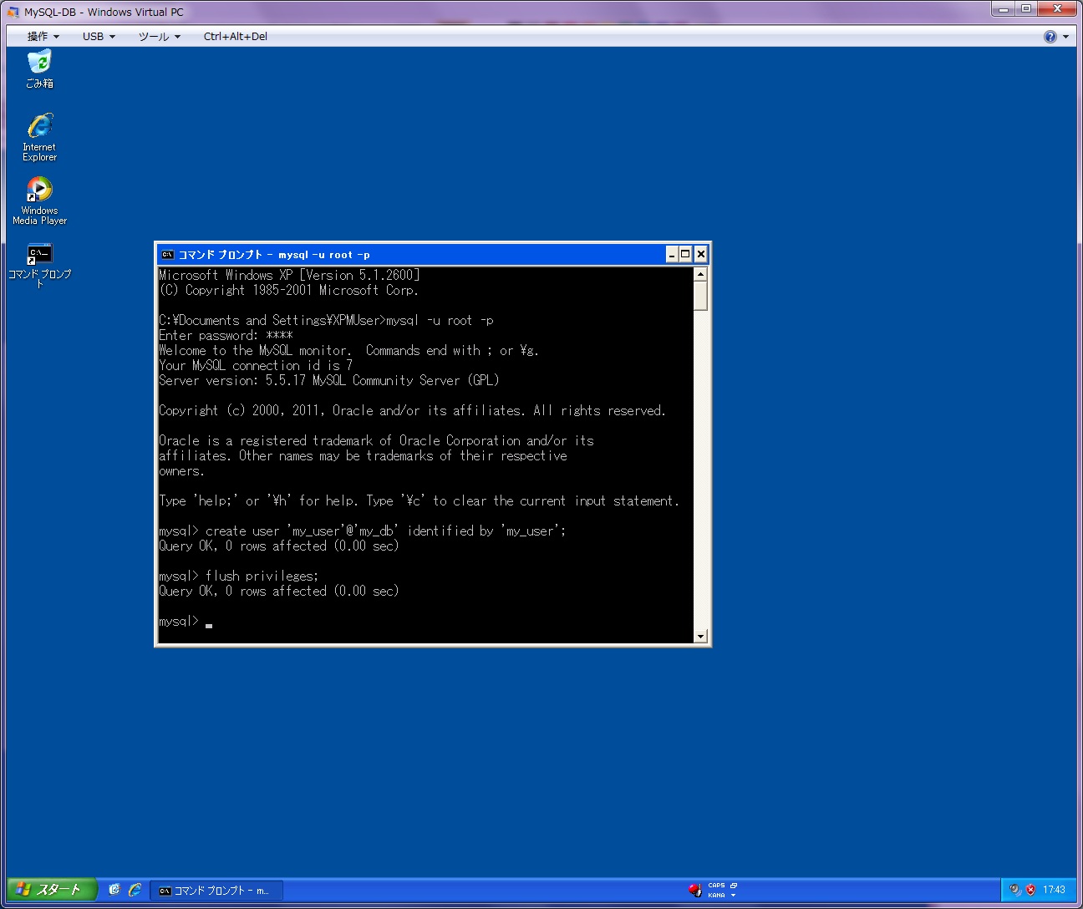Click the console vertical scrollbar thumb
The image size is (1083, 909).
700,296
